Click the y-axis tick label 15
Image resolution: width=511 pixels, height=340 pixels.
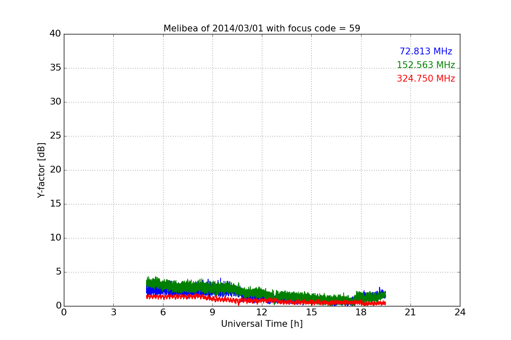[55, 204]
